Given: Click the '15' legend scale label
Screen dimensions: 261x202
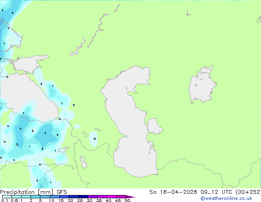Looking at the screenshot, I should tap(61, 200).
